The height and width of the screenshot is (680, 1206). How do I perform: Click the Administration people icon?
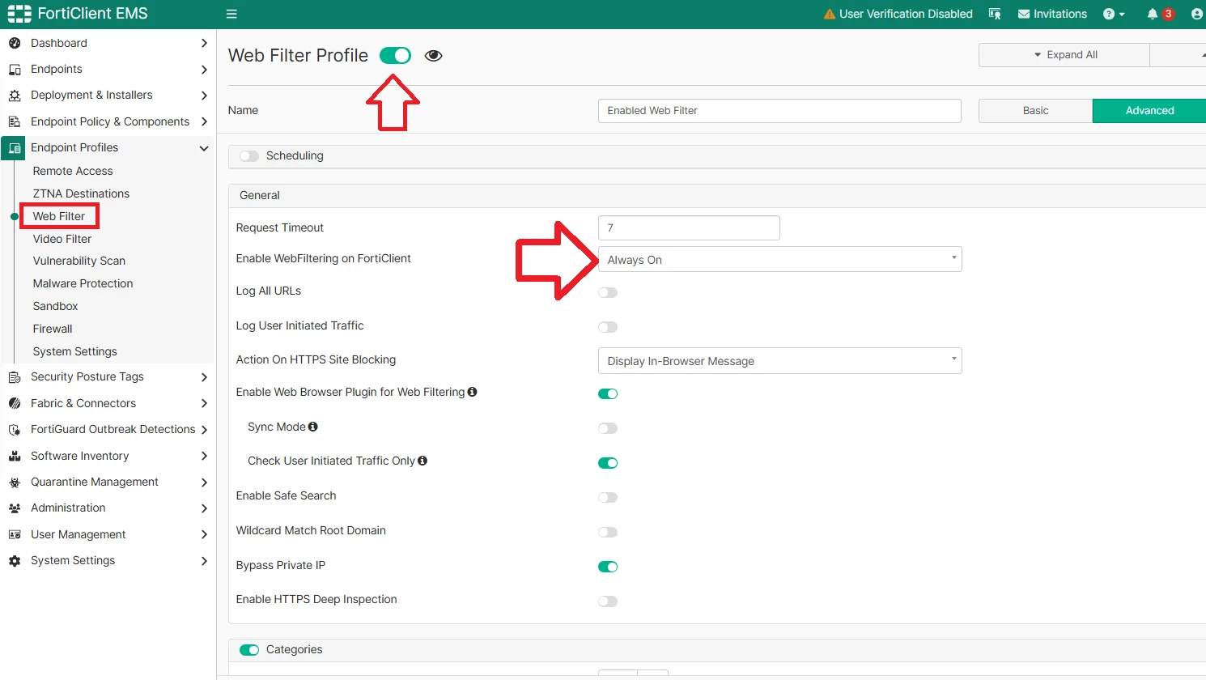point(15,508)
